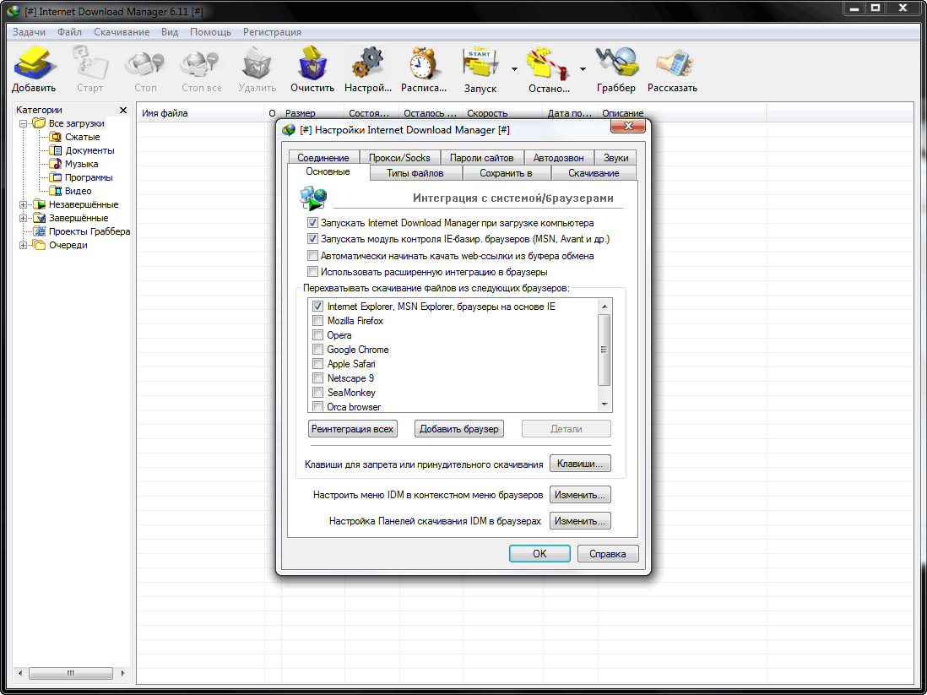Viewport: 927px width, 695px height.
Task: Confirm settings with the OK button
Action: click(539, 554)
